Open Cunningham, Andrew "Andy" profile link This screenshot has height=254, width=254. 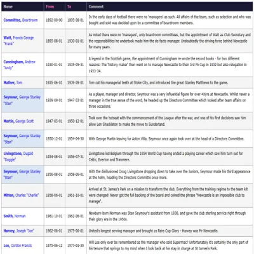tap(20, 65)
